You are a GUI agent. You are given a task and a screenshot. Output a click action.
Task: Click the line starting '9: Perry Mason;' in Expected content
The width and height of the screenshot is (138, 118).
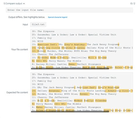tap(56, 104)
